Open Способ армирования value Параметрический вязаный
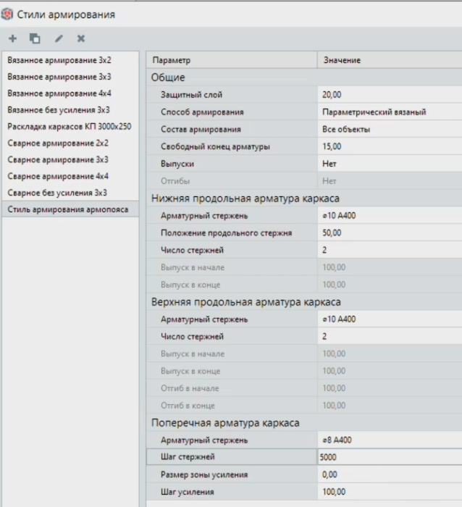The height and width of the screenshot is (507, 462). point(390,112)
